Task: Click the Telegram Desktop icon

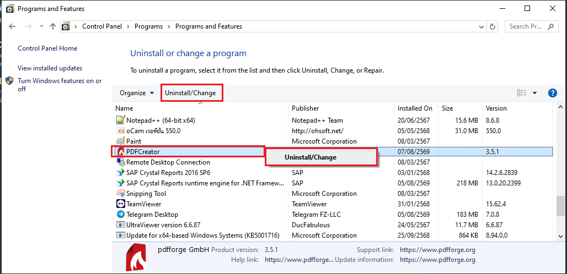Action: 120,215
